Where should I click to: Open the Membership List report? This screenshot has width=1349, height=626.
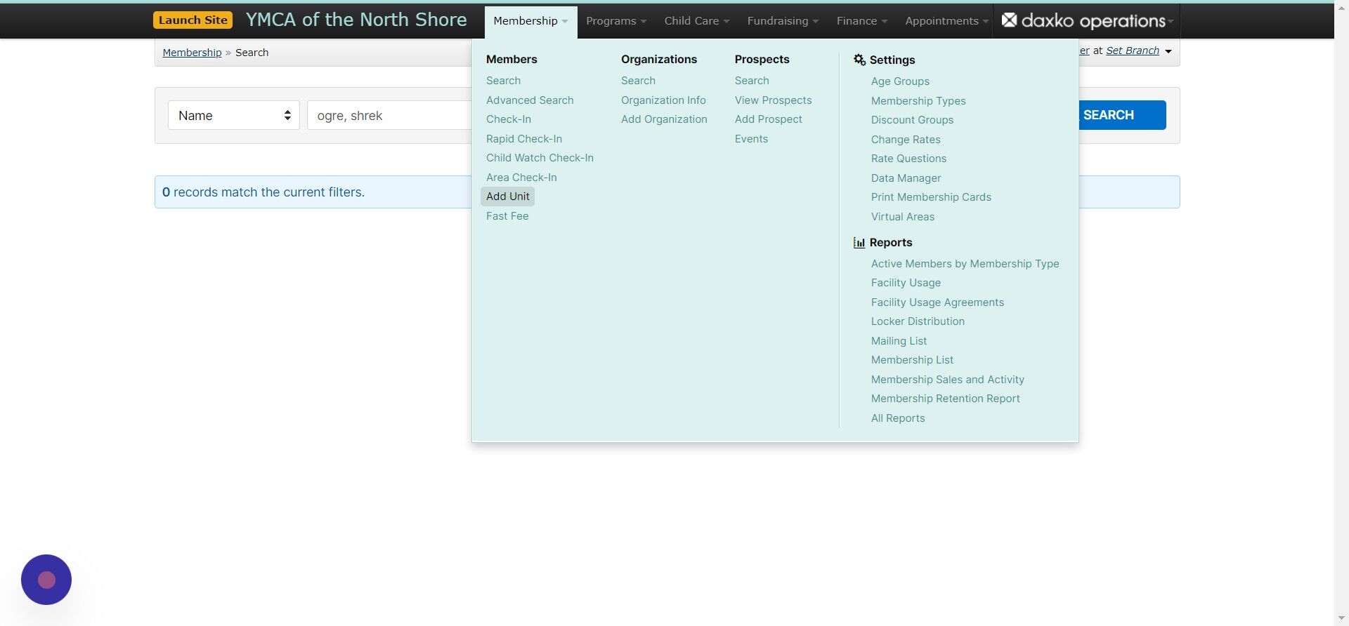912,360
